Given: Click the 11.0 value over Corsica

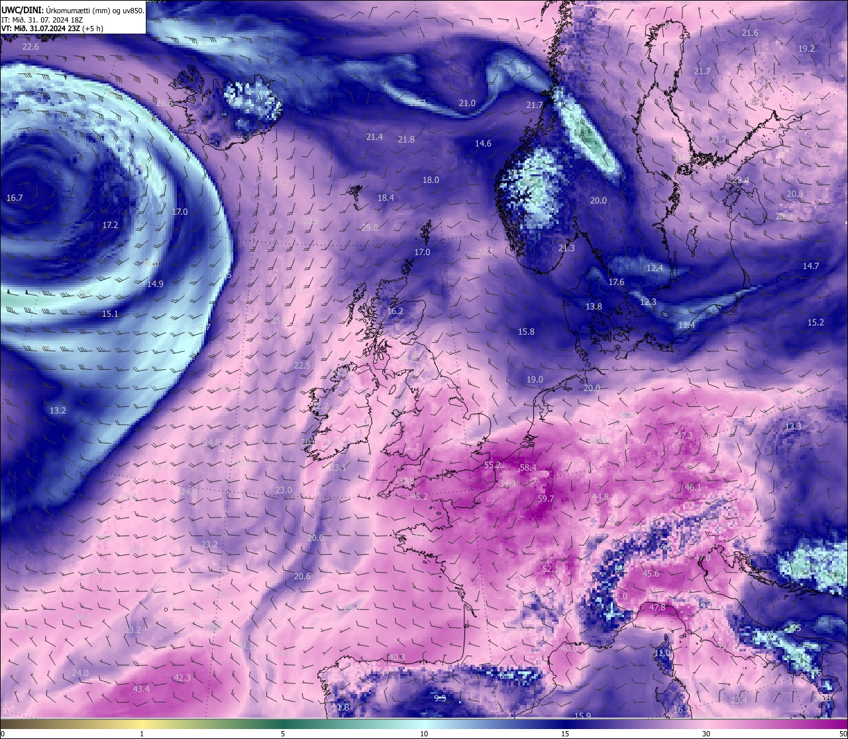Looking at the screenshot, I should tap(662, 653).
